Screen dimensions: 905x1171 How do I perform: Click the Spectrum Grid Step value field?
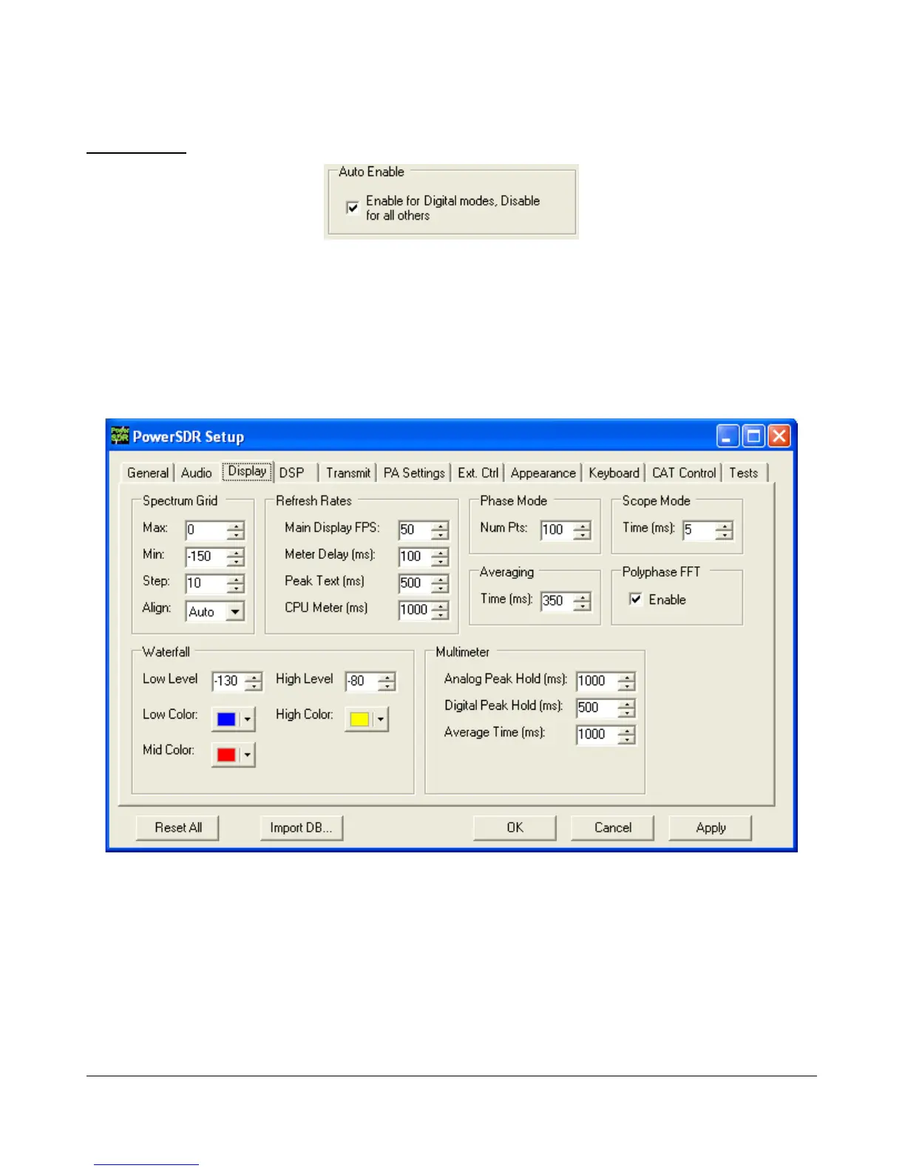point(206,583)
